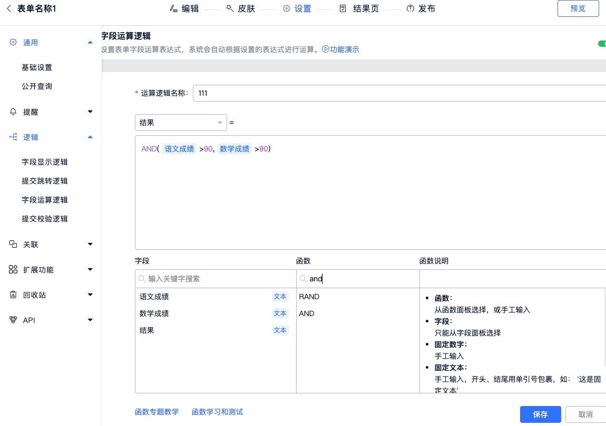Viewport: 606px width, 426px height.
Task: Expand the 提醒 section arrow
Action: [x=90, y=112]
